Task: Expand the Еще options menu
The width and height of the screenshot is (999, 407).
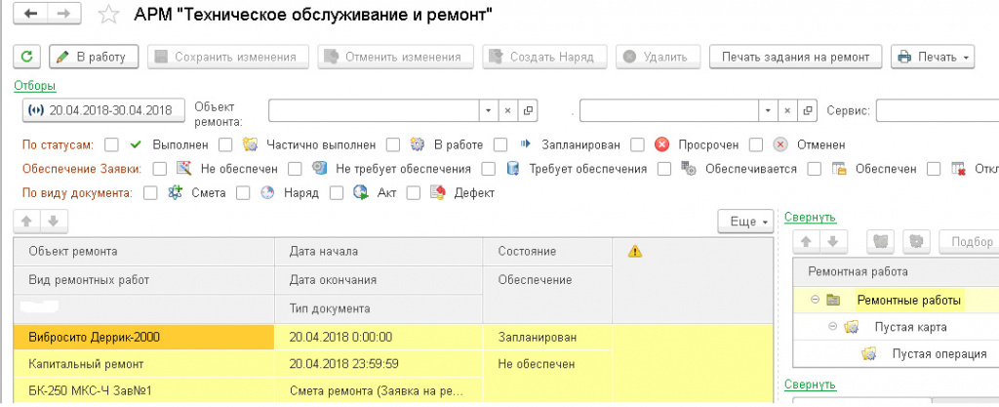Action: pyautogui.click(x=746, y=222)
